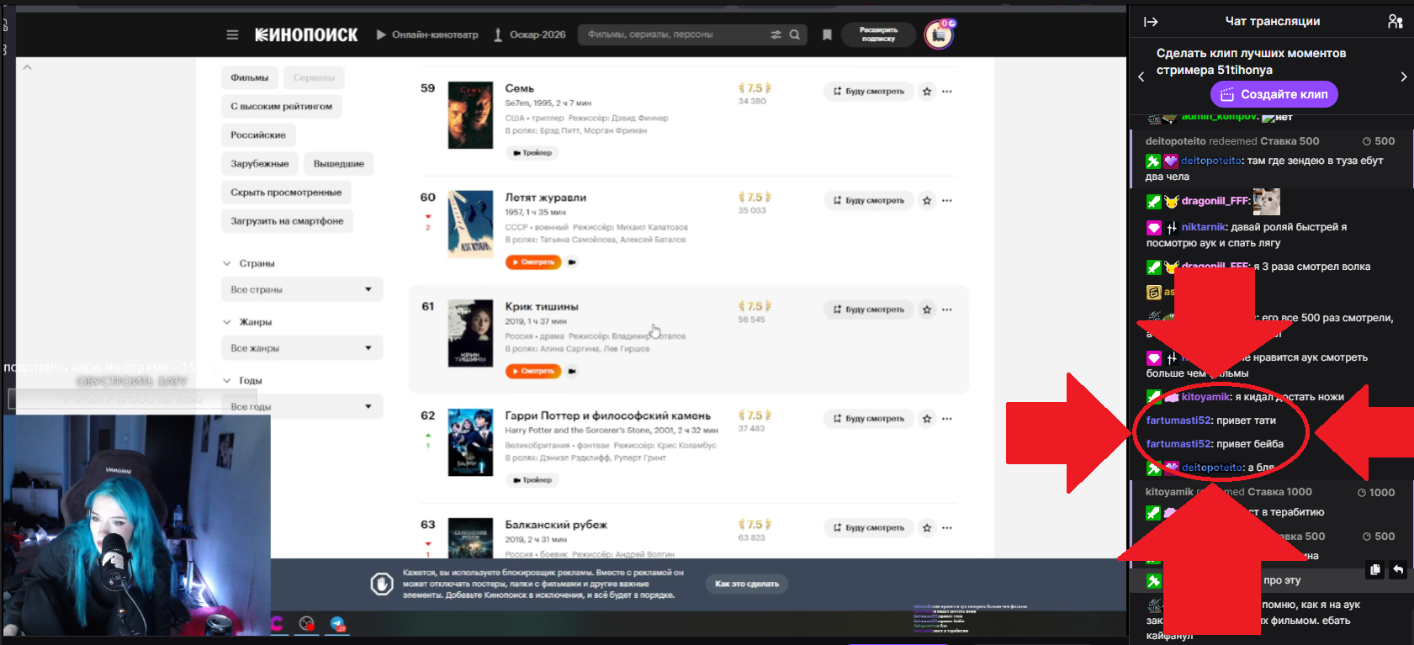Collapse the stream chat panel
This screenshot has height=645, width=1414.
pyautogui.click(x=1151, y=22)
